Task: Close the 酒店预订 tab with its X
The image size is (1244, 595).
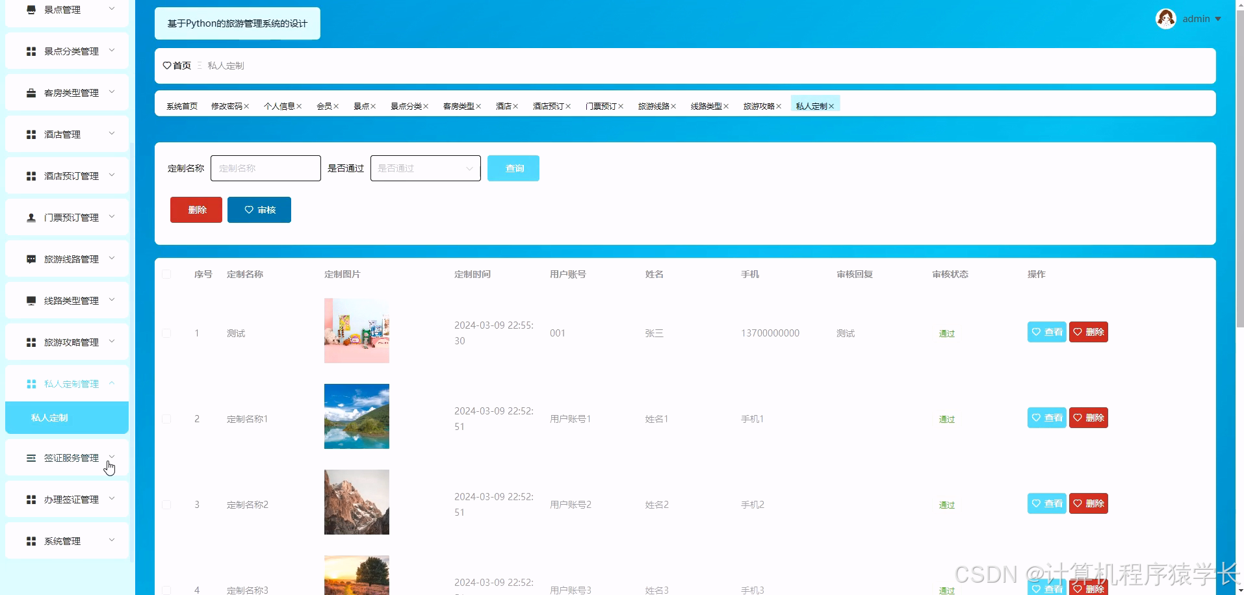Action: tap(568, 107)
